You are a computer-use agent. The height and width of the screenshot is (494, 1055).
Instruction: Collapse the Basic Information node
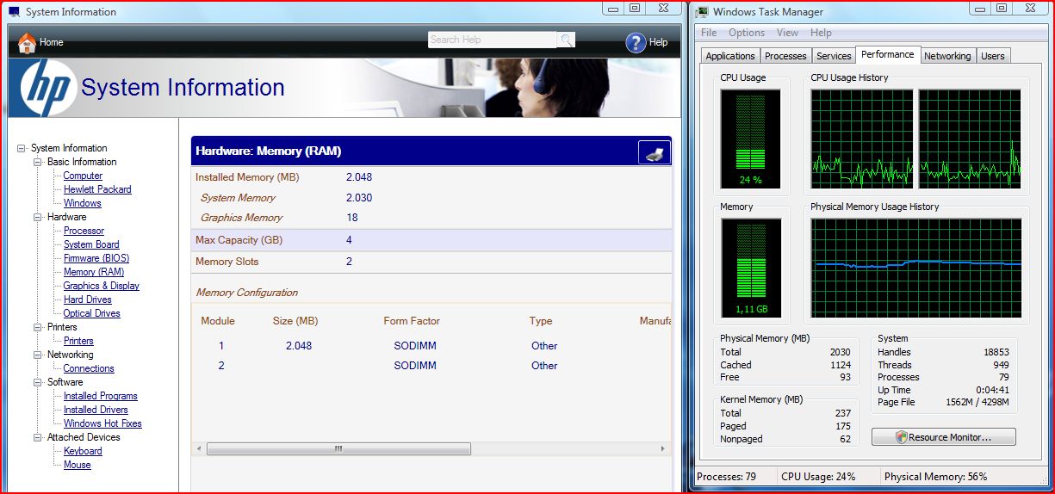(38, 162)
